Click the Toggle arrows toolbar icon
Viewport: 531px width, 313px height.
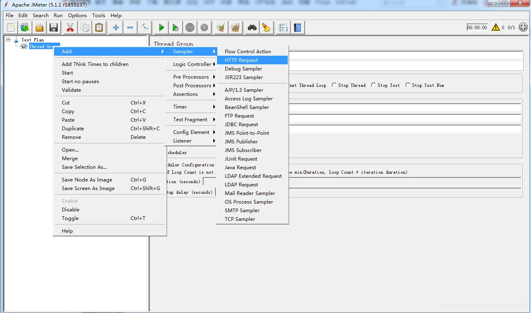pos(144,27)
